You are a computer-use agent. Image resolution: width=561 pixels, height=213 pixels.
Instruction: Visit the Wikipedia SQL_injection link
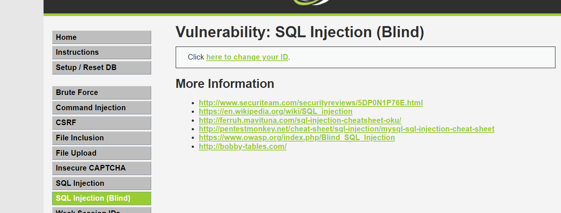click(x=275, y=111)
